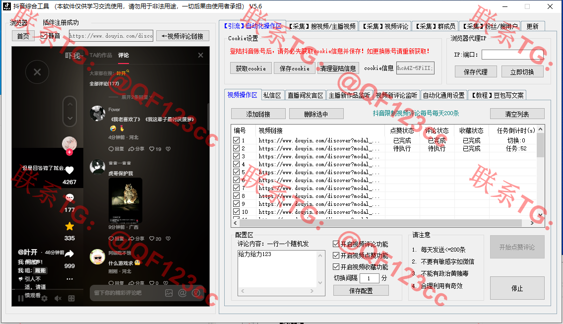Image resolution: width=563 pixels, height=324 pixels.
Task: Open the three-dot more options on video
Action: (69, 279)
